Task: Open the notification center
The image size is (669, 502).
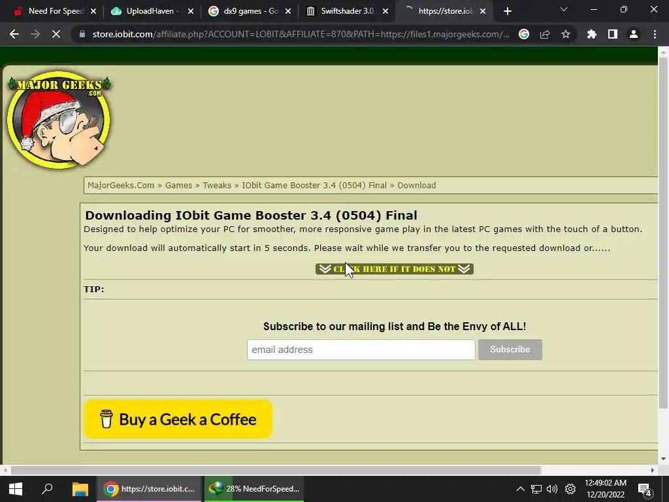Action: pos(645,490)
